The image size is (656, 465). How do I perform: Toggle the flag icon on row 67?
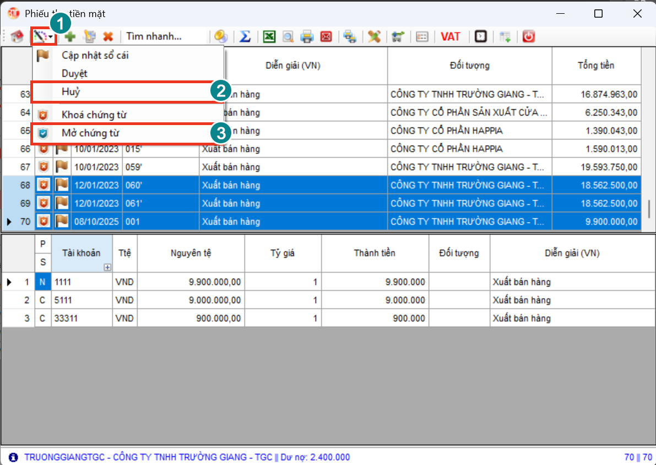[x=62, y=167]
